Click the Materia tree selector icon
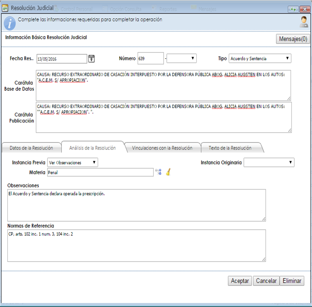The height and width of the screenshot is (307, 312). click(x=158, y=172)
